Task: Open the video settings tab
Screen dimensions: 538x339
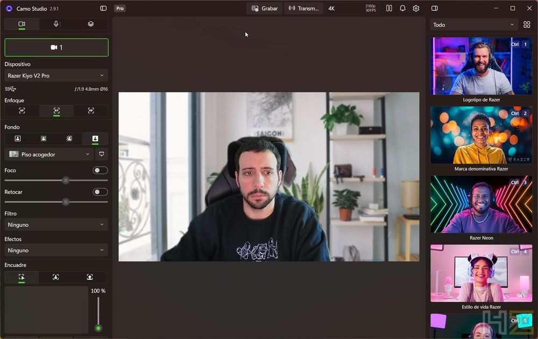Action: [22, 24]
